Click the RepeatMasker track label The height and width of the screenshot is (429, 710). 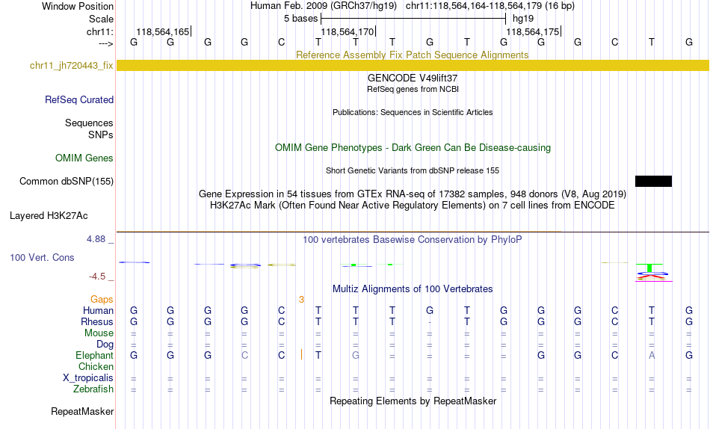[x=82, y=411]
